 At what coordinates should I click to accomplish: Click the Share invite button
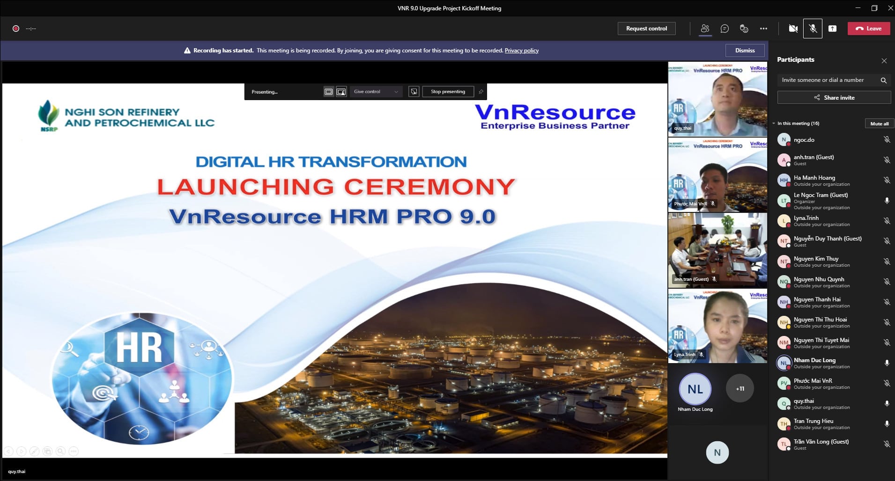[834, 97]
